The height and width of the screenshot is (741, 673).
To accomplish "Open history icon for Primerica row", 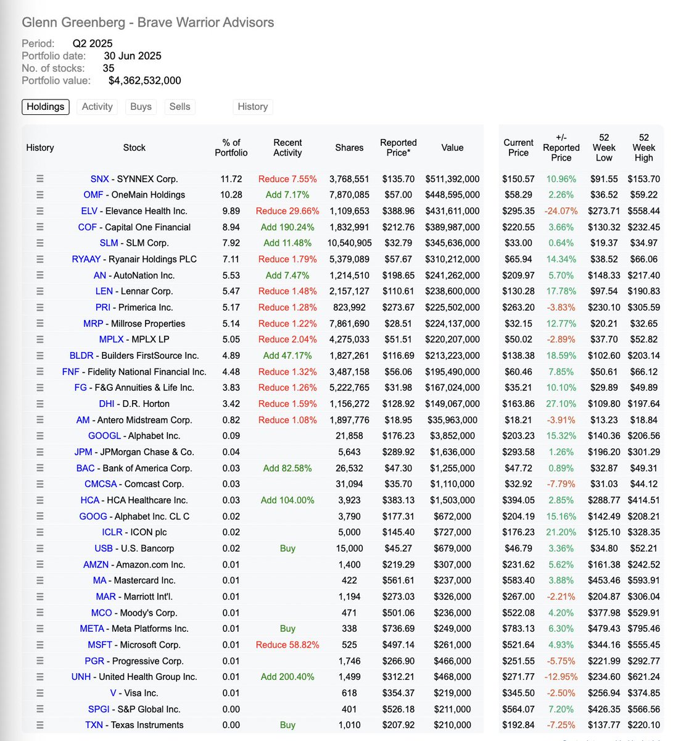I will click(x=40, y=308).
